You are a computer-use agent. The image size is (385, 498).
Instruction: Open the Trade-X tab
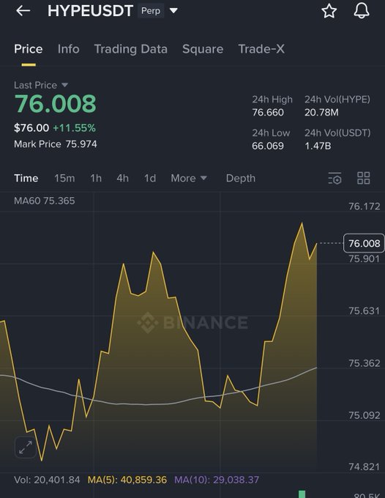click(x=261, y=49)
